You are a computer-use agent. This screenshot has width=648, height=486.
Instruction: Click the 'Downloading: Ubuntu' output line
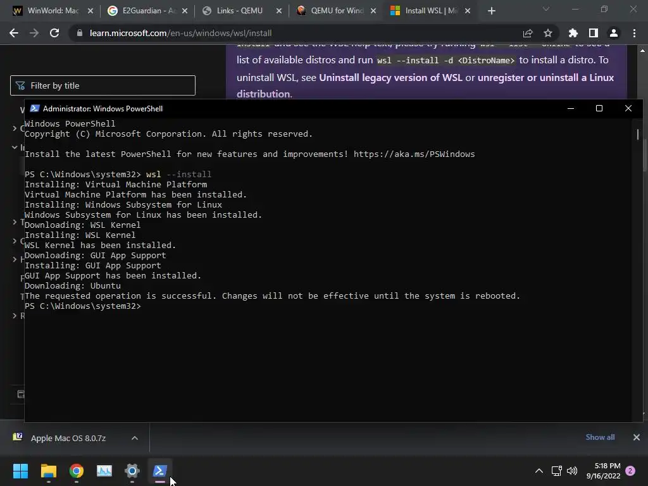click(x=73, y=286)
